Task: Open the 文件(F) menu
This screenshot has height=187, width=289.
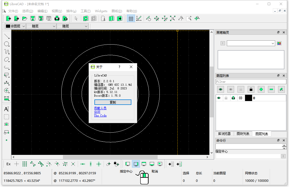Action: 13,11
